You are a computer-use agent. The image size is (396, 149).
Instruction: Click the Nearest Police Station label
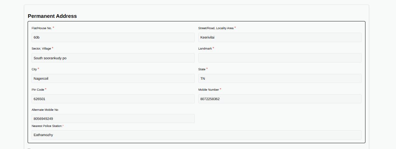pyautogui.click(x=46, y=126)
